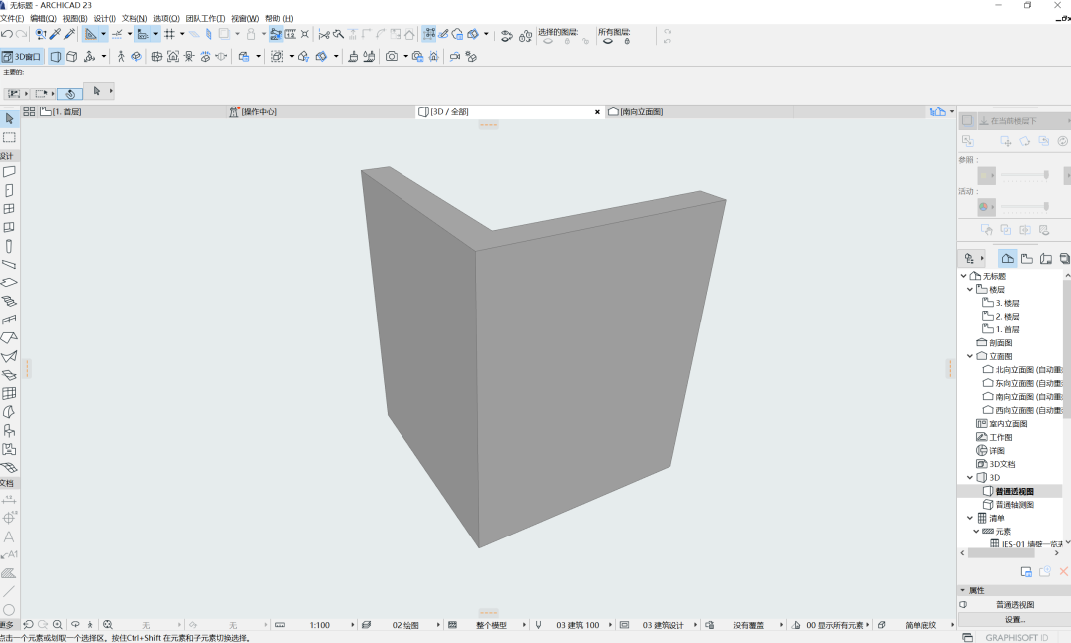
Task: Select the Arrow tool in toolbox
Action: tap(9, 119)
